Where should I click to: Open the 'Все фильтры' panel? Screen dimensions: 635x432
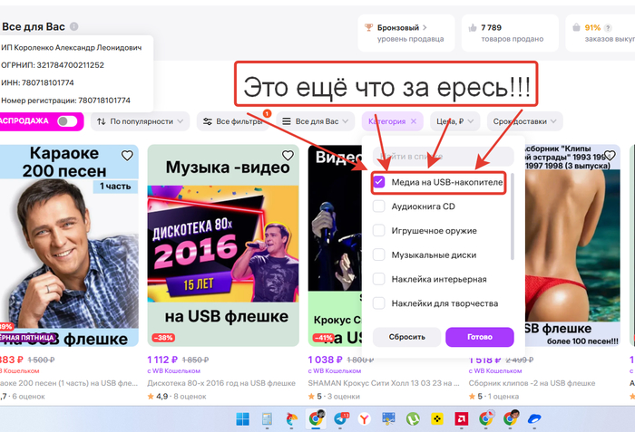[233, 121]
